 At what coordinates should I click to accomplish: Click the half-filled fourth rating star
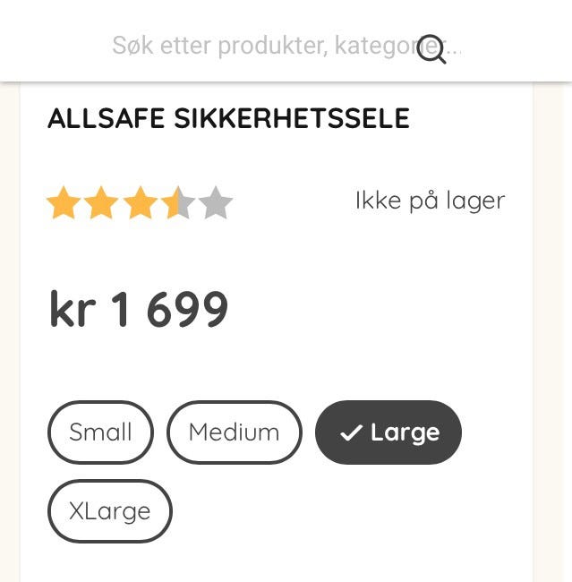[x=178, y=204]
